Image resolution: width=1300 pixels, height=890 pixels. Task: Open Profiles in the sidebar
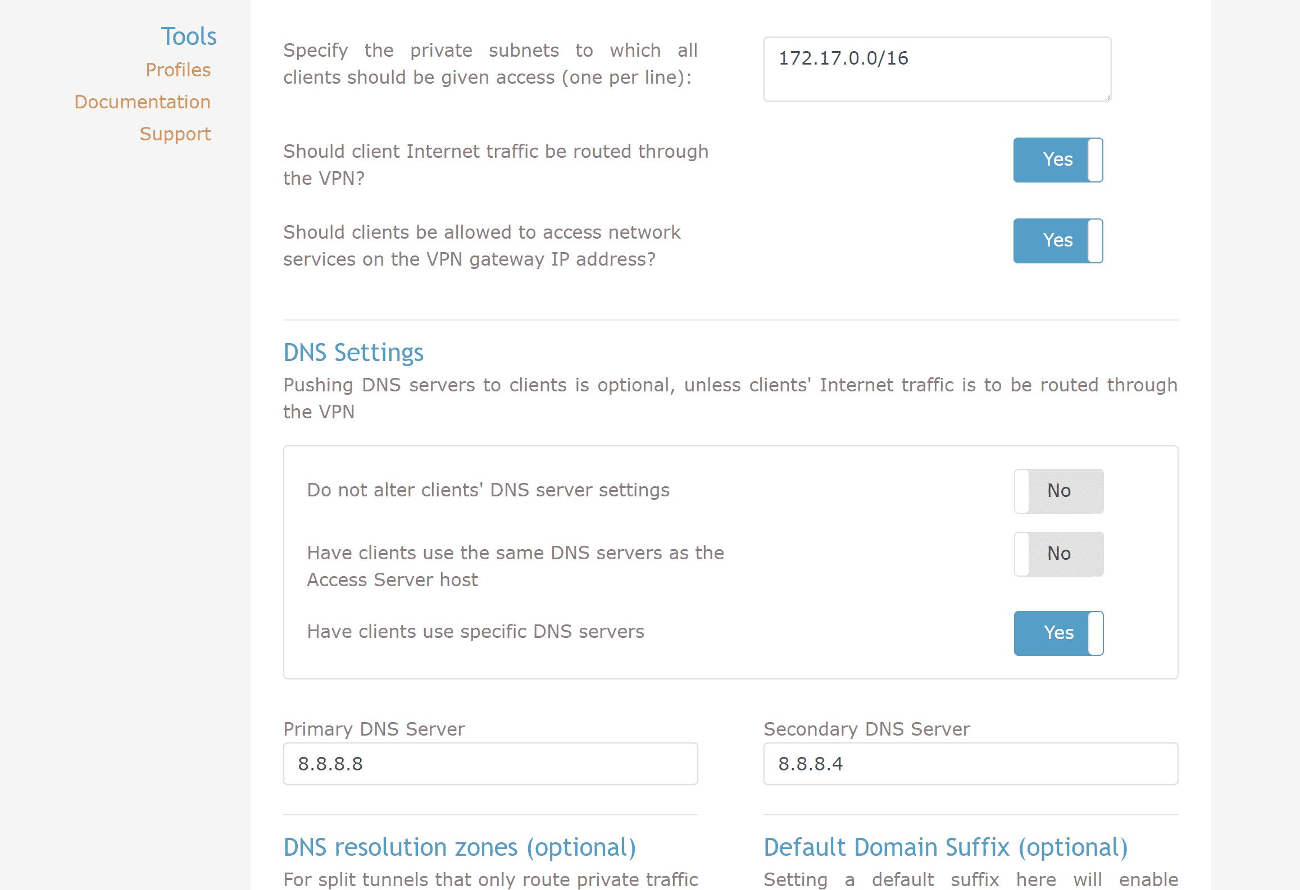(x=178, y=70)
